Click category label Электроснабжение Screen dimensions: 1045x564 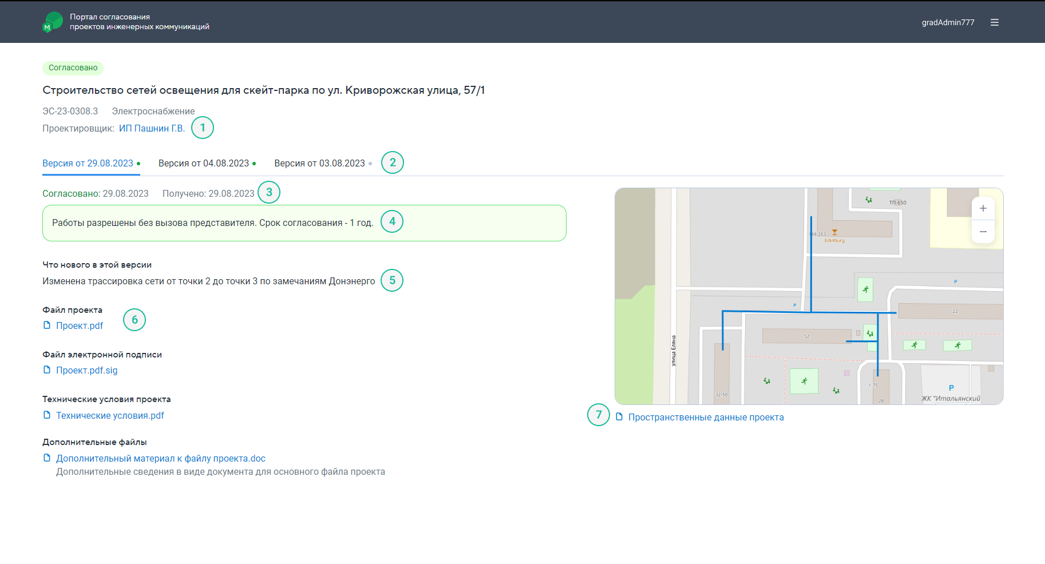point(153,111)
